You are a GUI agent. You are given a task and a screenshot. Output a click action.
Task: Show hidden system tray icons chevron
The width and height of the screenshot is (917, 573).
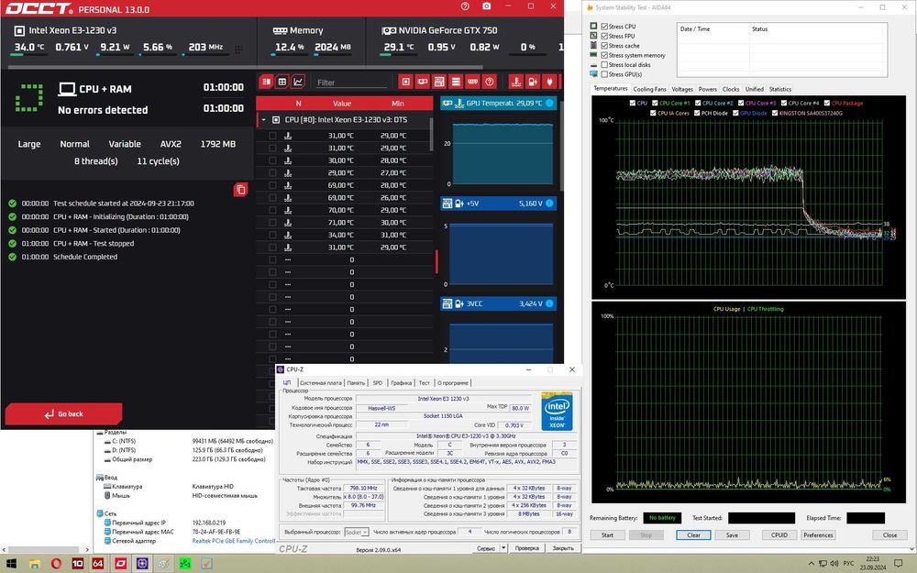point(812,564)
